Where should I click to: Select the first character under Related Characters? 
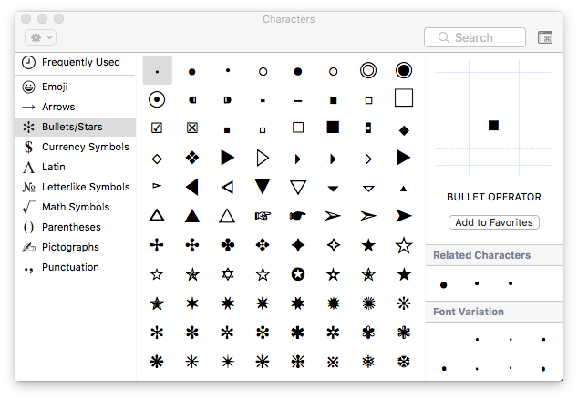click(443, 285)
